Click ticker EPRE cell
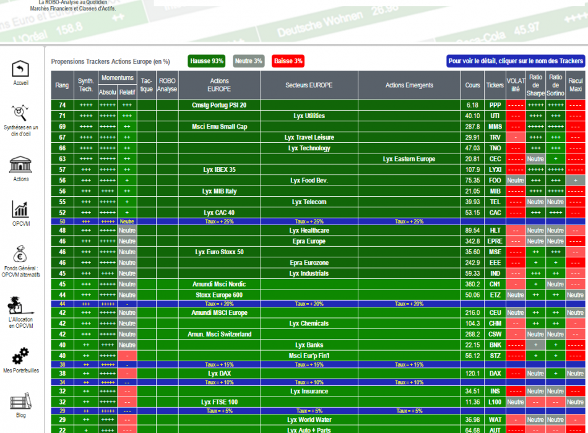Image resolution: width=588 pixels, height=433 pixels. tap(495, 241)
